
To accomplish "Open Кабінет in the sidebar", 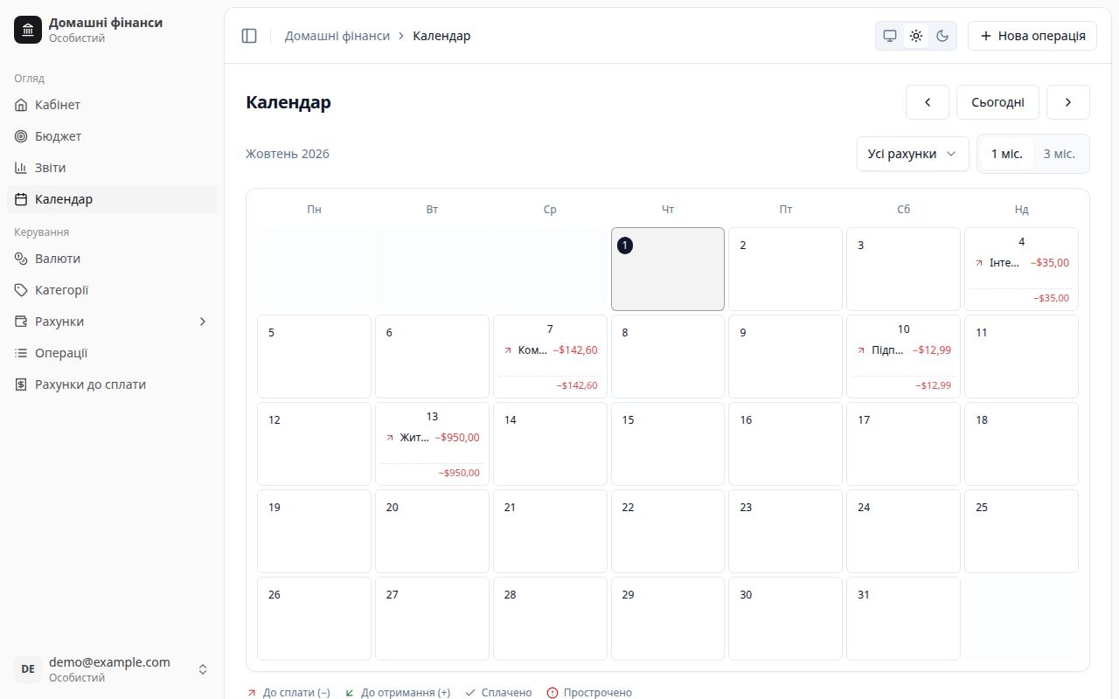I will point(112,105).
